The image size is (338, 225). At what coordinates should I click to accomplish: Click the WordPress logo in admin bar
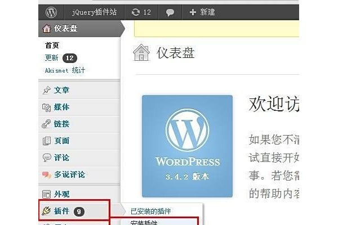51,12
